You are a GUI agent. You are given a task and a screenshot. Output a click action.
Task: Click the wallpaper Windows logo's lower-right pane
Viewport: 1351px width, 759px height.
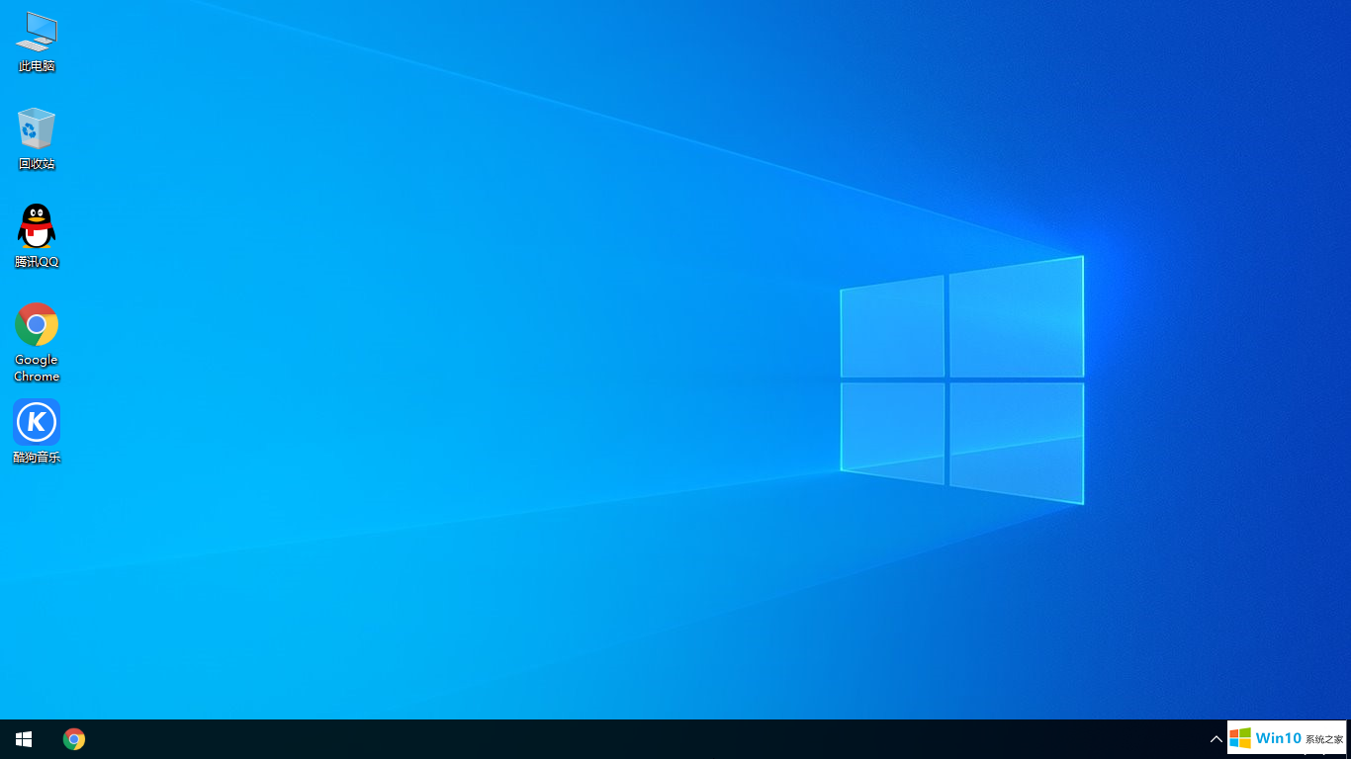(x=1016, y=442)
